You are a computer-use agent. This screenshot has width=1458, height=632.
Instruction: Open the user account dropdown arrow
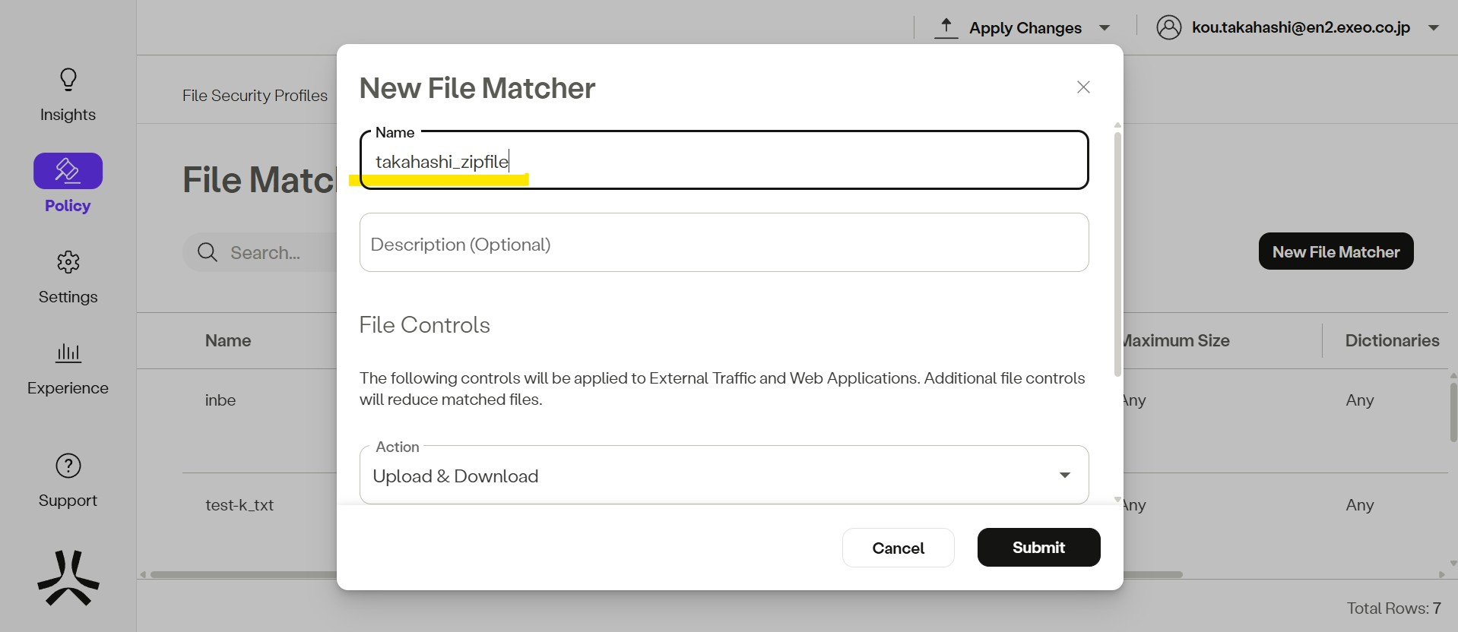click(1434, 28)
